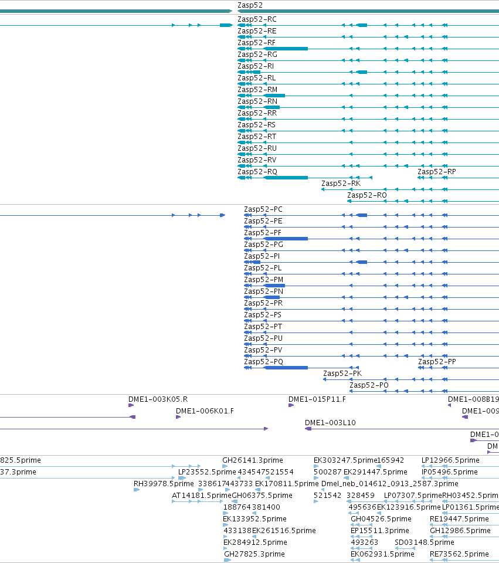Select the DME1-006K01.F clone label
The height and width of the screenshot is (563, 499).
coord(205,411)
